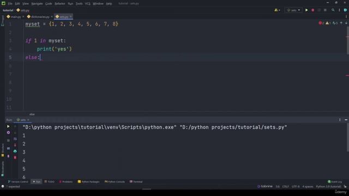349x196 pixels.
Task: Open run configuration settings gear in Run panel
Action: [8, 132]
